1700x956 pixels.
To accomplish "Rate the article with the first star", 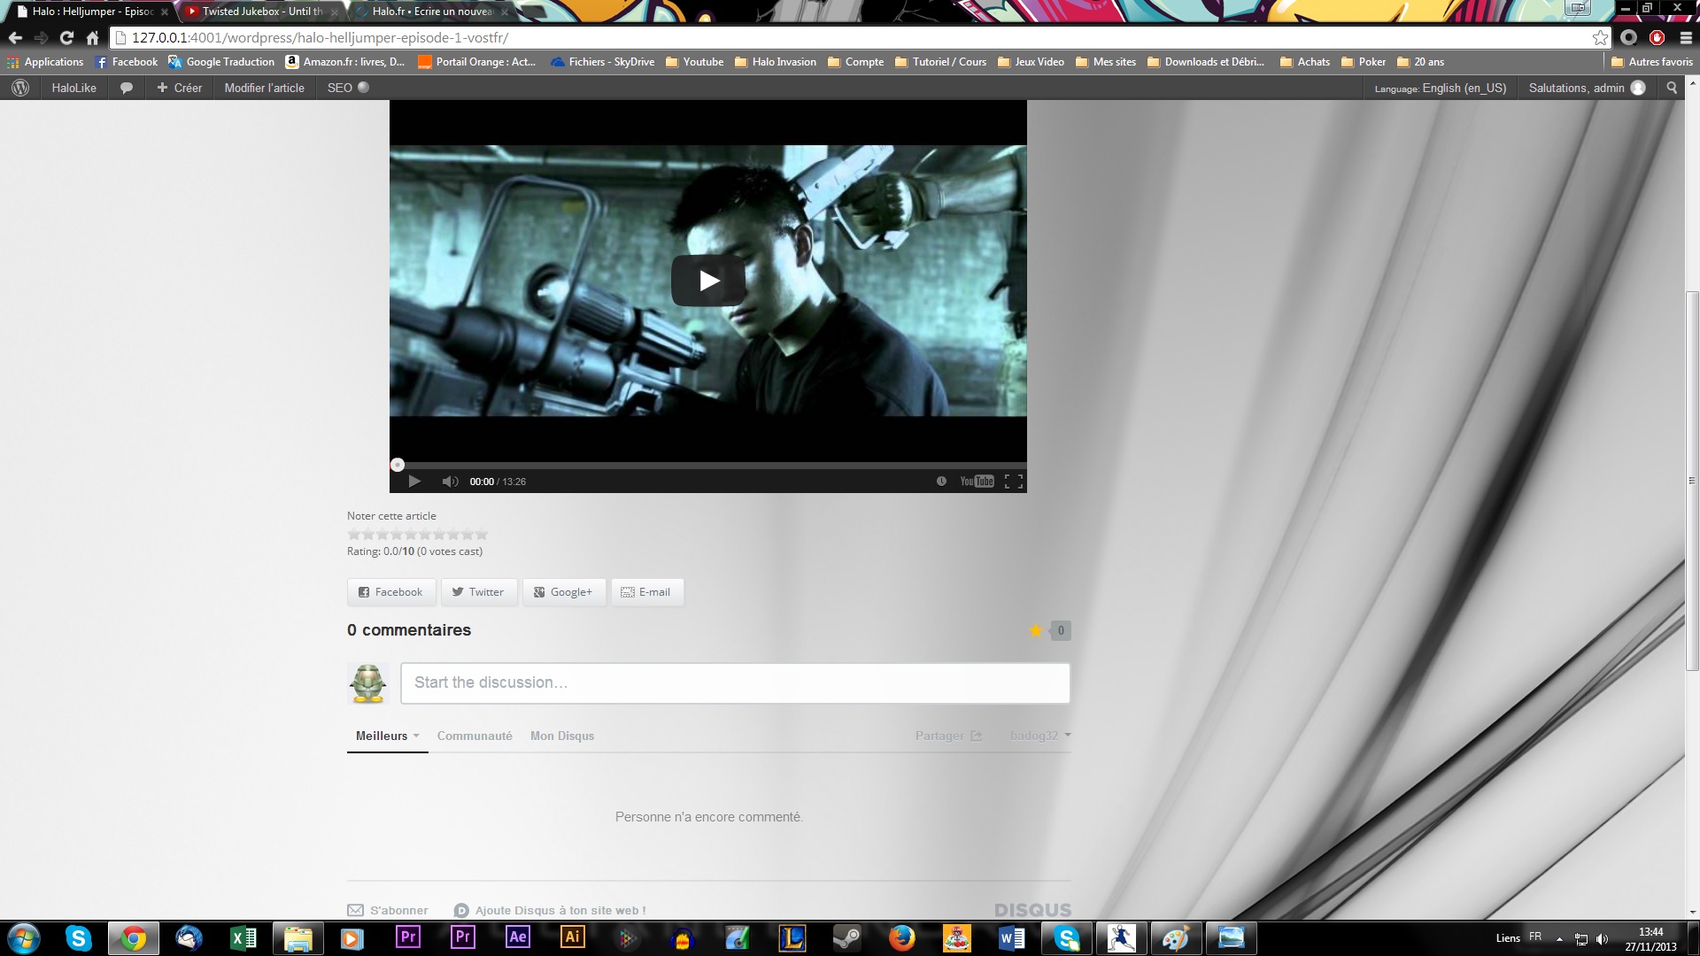I will point(354,534).
